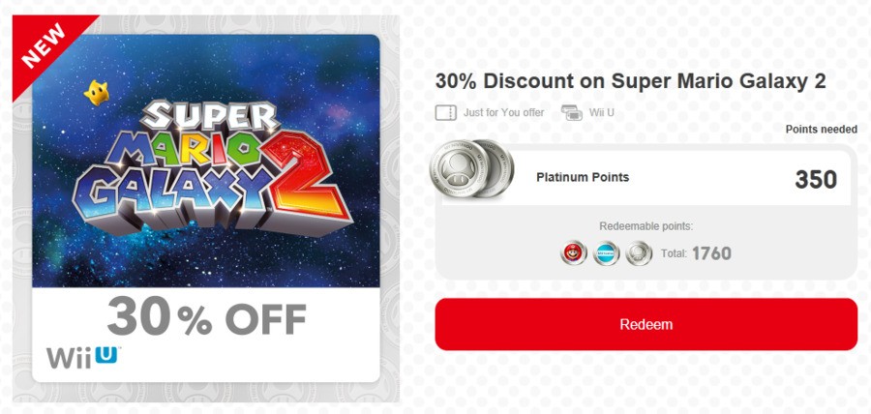The image size is (871, 414).
Task: Click the 350 points needed value
Action: [x=816, y=179]
